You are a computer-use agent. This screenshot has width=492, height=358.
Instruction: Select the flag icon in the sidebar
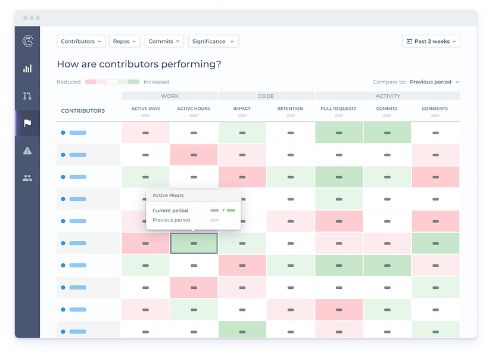click(27, 123)
